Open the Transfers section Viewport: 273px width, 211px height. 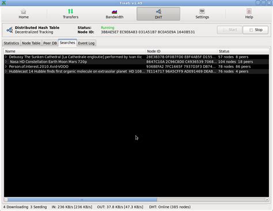[x=70, y=14]
